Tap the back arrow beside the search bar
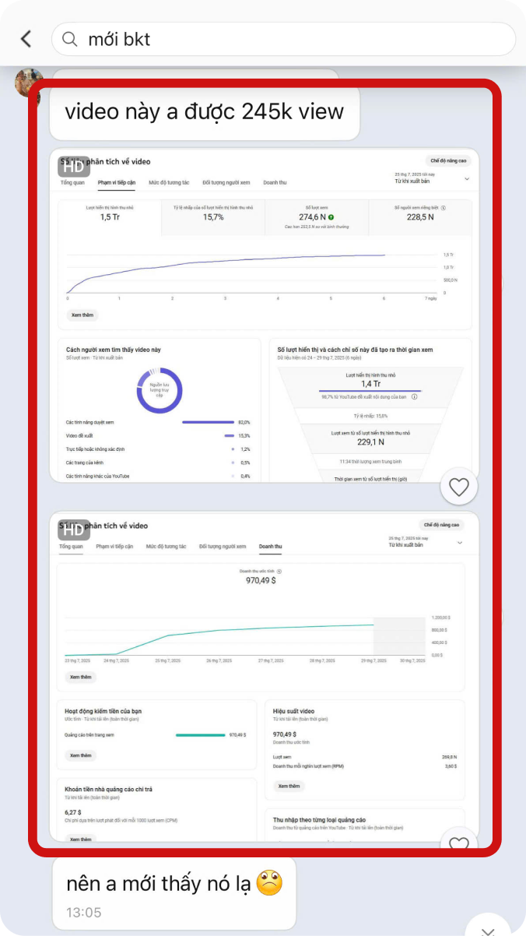Viewport: 526px width, 936px height. coord(26,39)
